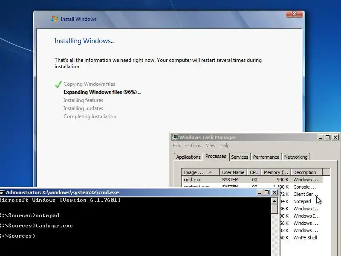Screen dimensions: 341x256
Task: Click the Sources>notepad command line
Action: 29,215
